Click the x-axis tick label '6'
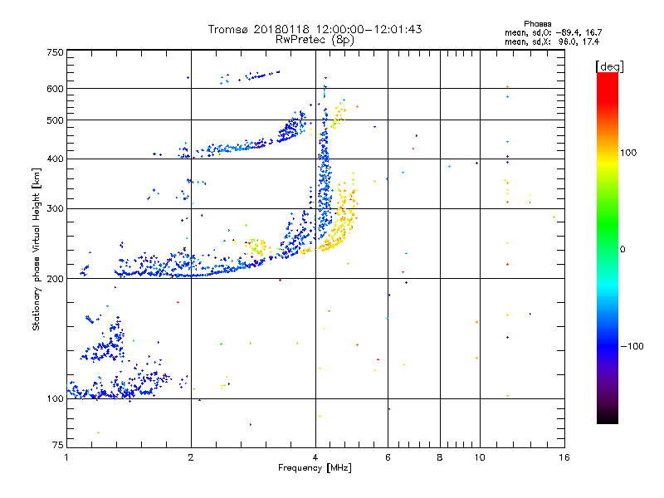Screen dimensions: 664x498 click(388, 457)
